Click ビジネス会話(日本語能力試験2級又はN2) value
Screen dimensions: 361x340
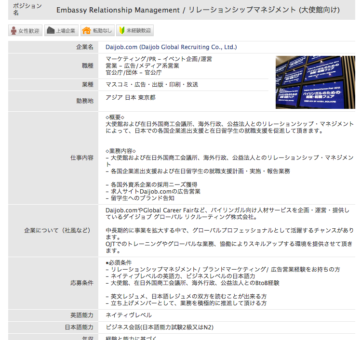160,327
